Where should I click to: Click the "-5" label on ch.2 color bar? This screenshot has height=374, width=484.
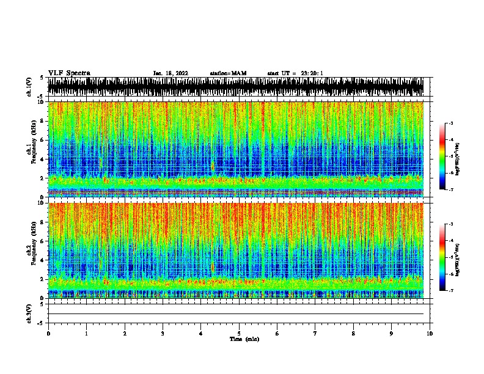(x=450, y=257)
